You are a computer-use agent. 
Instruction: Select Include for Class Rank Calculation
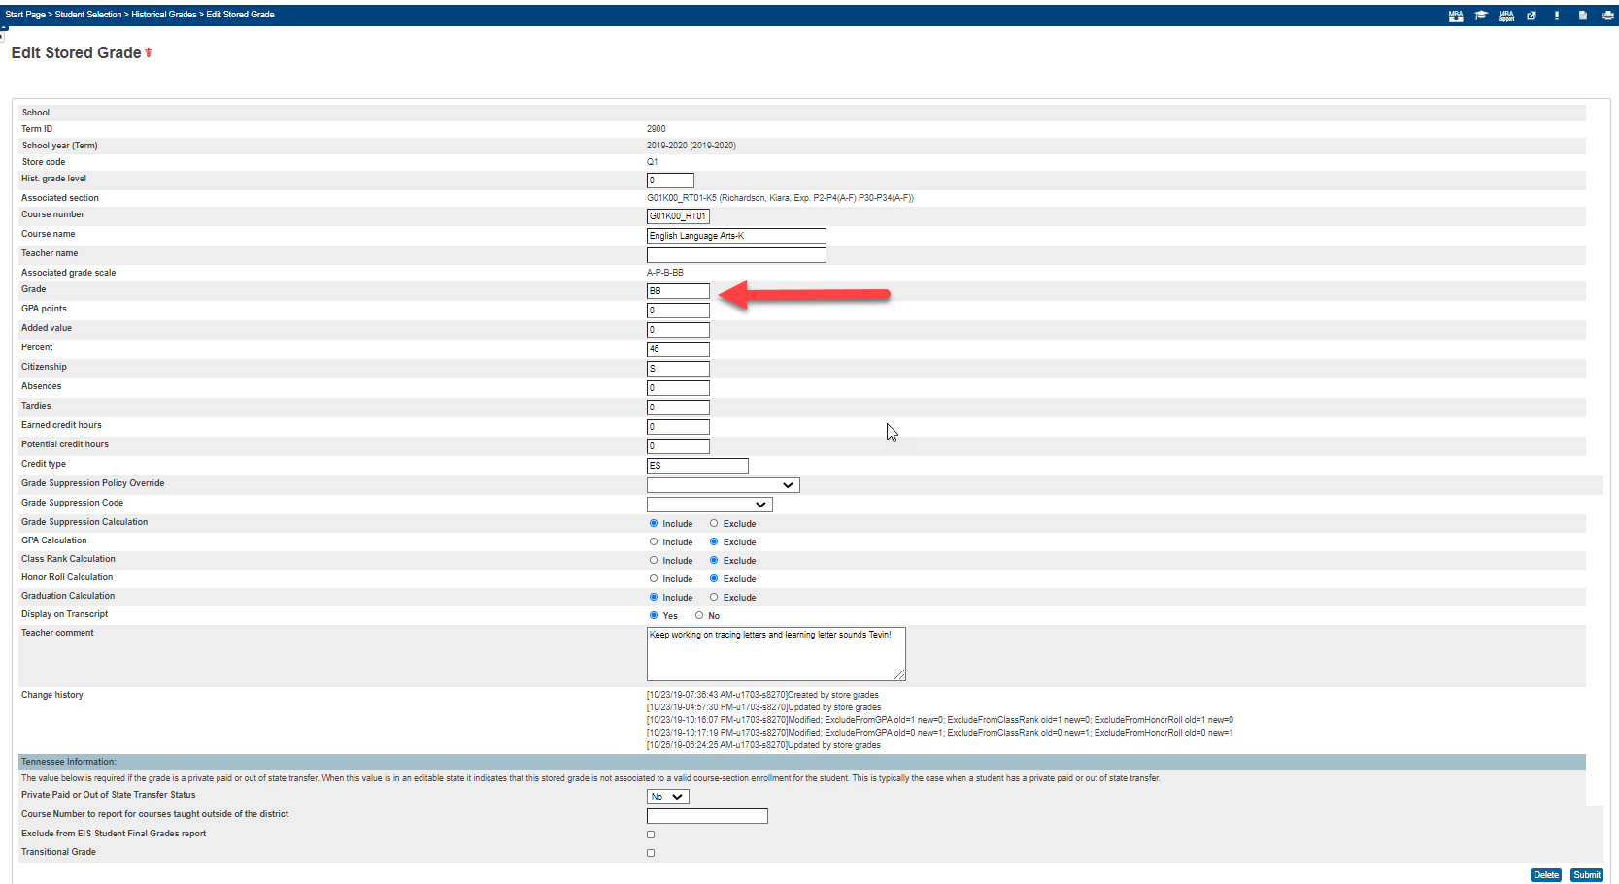click(653, 560)
